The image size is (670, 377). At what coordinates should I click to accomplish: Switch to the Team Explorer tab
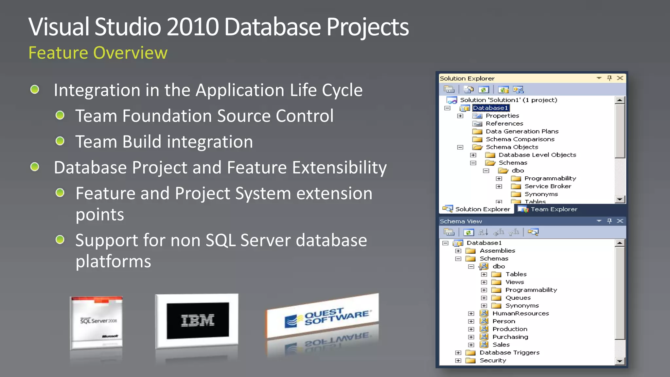[548, 209]
